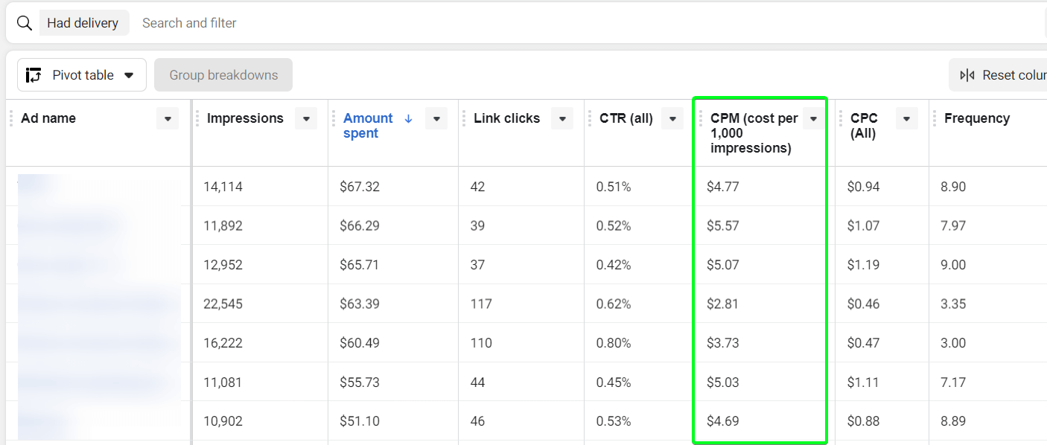The width and height of the screenshot is (1047, 445).
Task: Click the Amount spent sort arrow
Action: coord(408,118)
